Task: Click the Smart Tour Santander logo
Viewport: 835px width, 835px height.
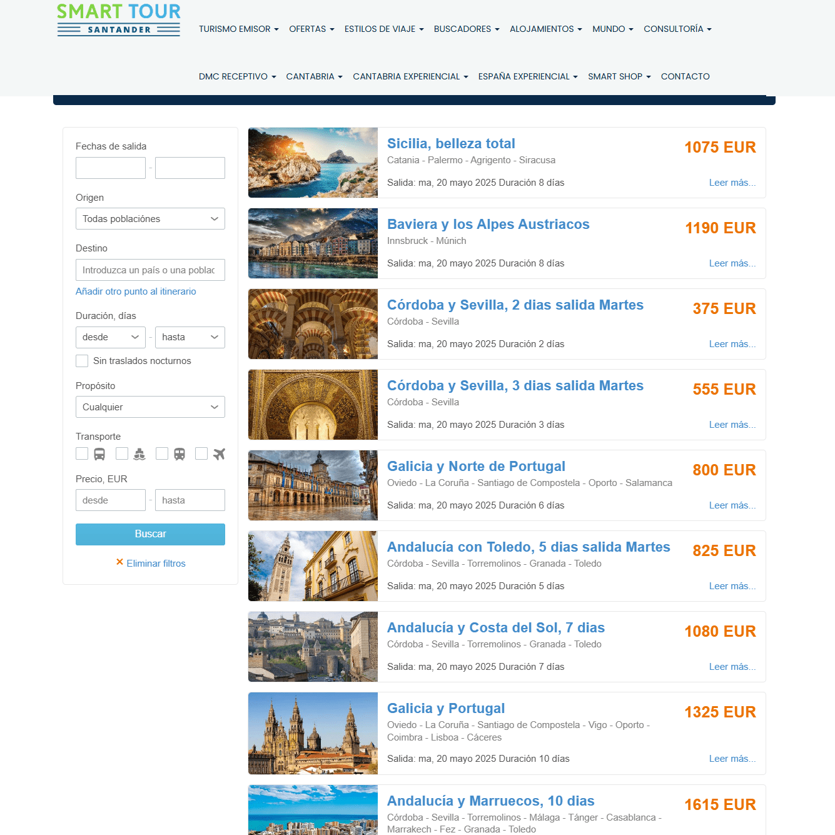Action: [x=119, y=20]
